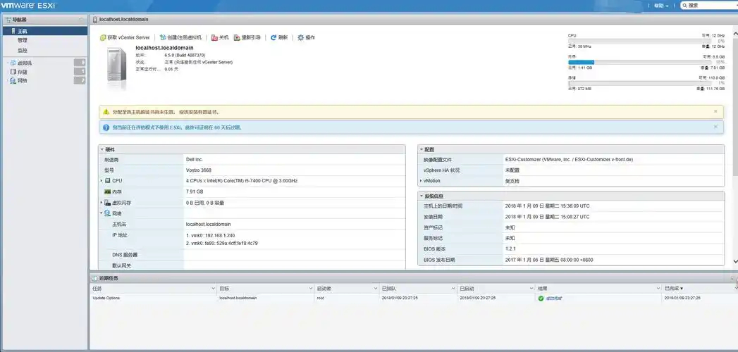Viewport: 738px width, 352px height.
Task: Open the 目标 column dropdown arrow
Action: point(311,289)
